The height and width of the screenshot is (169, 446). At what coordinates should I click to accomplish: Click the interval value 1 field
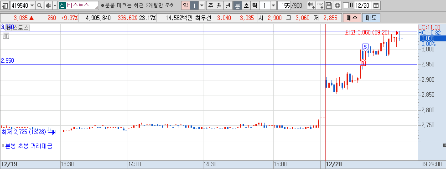coord(265,5)
